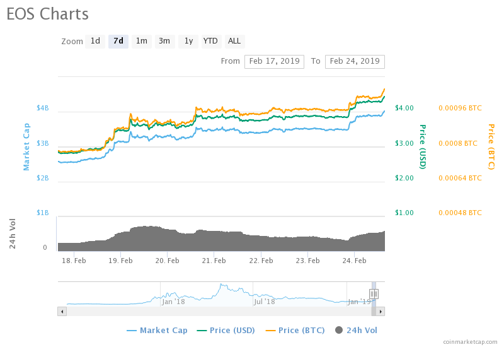Click the To date field

click(355, 61)
